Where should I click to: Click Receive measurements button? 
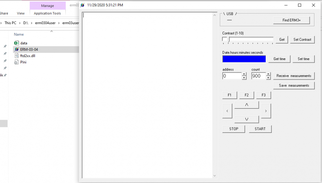[294, 76]
